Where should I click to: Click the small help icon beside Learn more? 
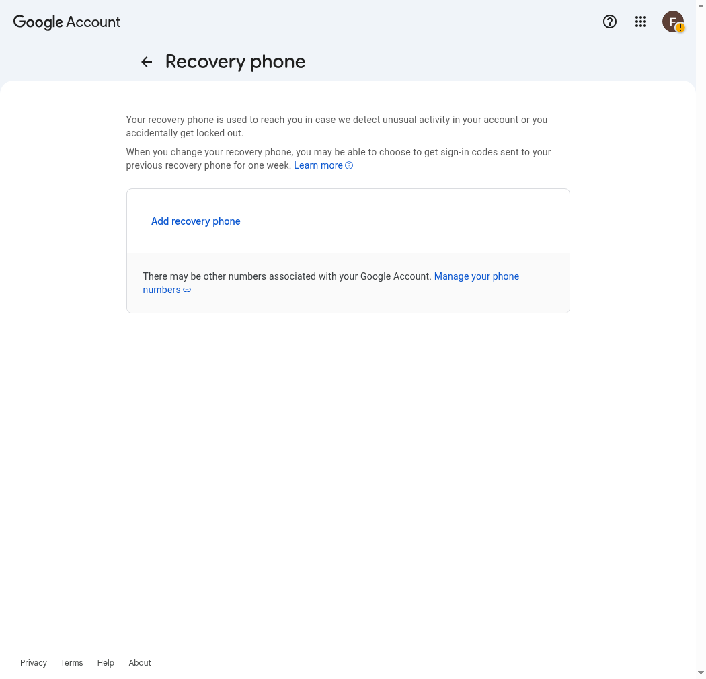[349, 165]
